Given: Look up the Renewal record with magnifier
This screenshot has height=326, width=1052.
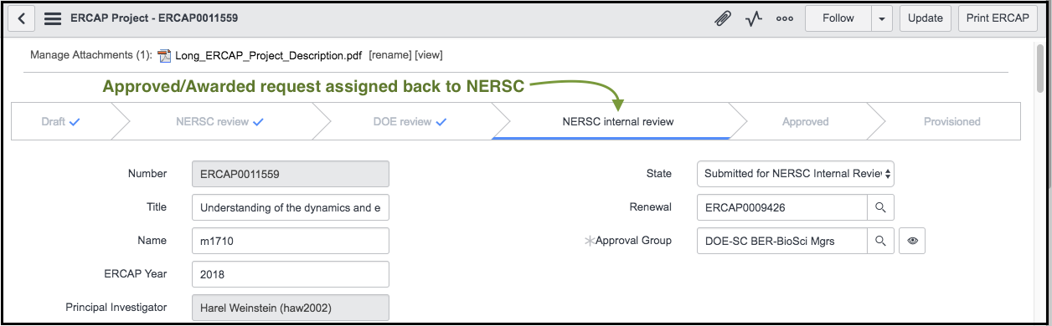Looking at the screenshot, I should [880, 207].
